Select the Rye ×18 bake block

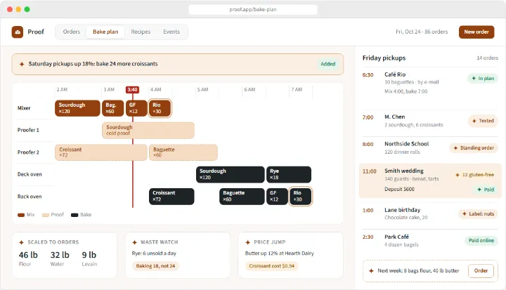289,174
